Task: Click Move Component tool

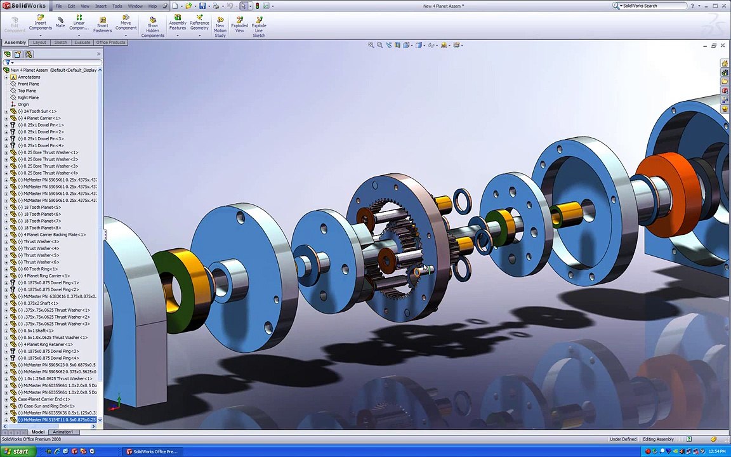Action: (x=126, y=23)
